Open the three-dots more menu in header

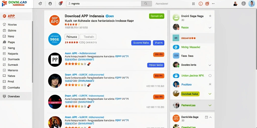coord(213,3)
